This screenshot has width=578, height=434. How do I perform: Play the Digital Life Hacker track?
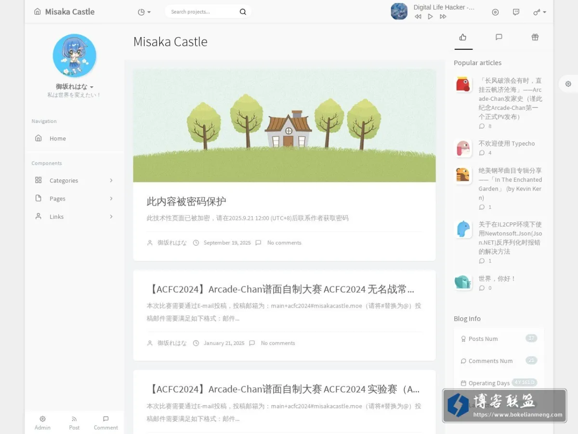point(430,16)
